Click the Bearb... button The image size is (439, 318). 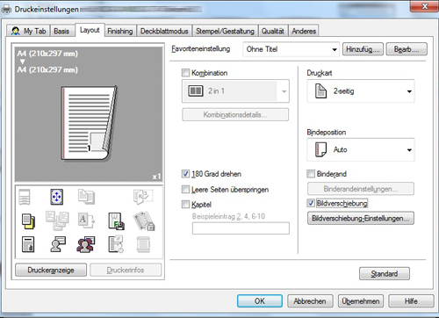point(407,49)
